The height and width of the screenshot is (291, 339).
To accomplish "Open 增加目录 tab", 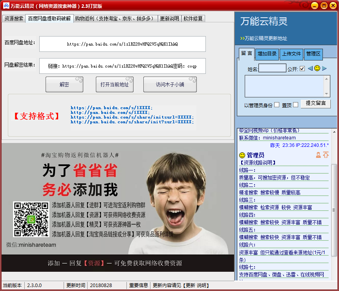I will (267, 54).
